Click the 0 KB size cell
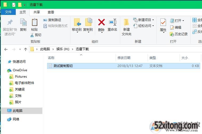Viewport: 202px width, 134px height. click(195, 66)
